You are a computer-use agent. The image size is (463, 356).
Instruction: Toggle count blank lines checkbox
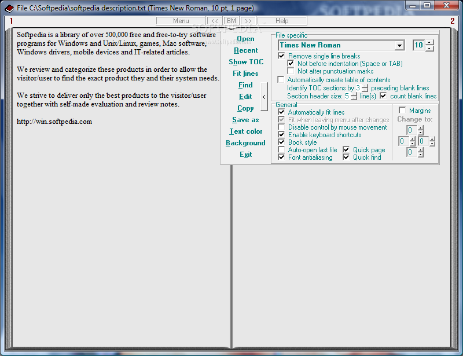pyautogui.click(x=383, y=96)
